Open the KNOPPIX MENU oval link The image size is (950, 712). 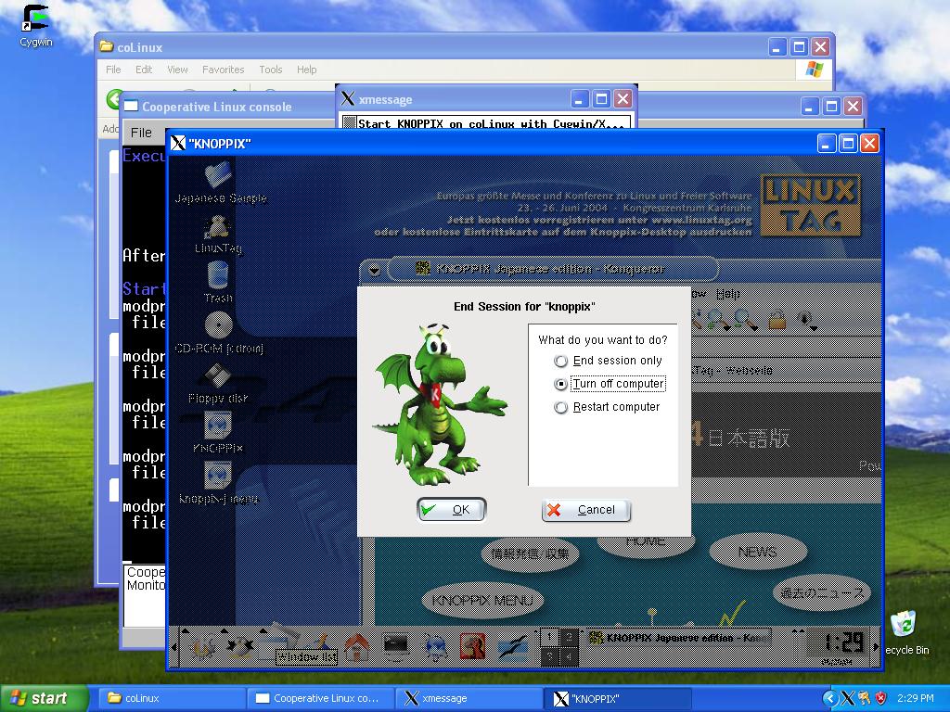coord(482,600)
